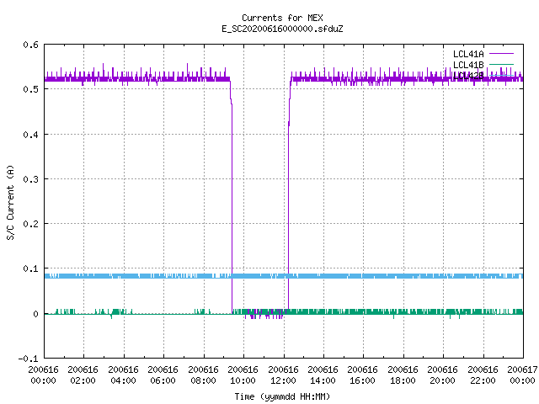Click x-axis tick '200616 04:00'

[x=123, y=375]
